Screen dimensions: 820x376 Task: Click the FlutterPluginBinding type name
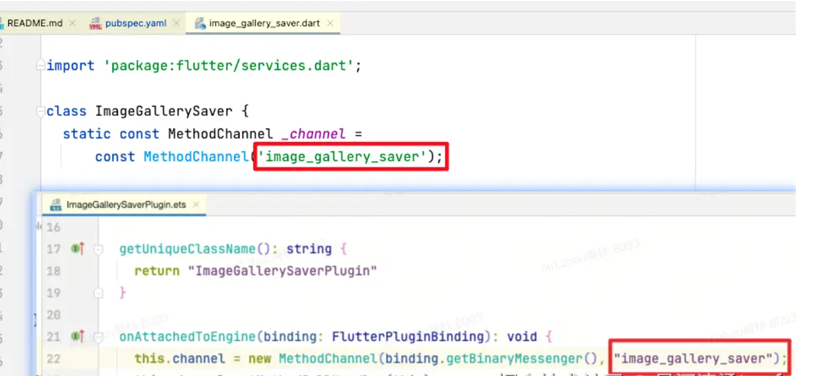point(408,337)
